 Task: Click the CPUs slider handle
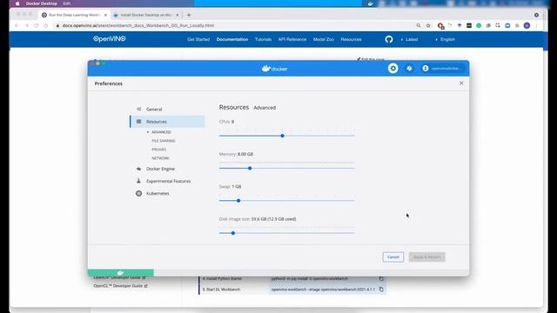click(282, 136)
